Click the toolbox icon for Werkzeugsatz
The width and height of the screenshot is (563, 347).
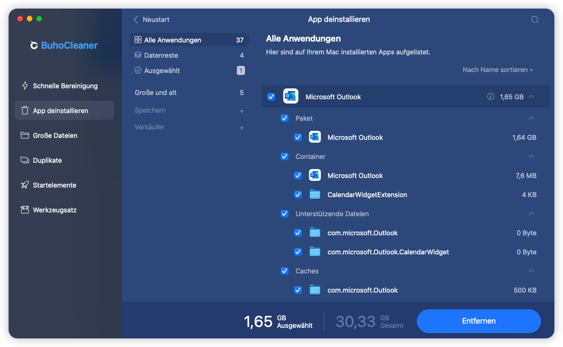tap(25, 210)
